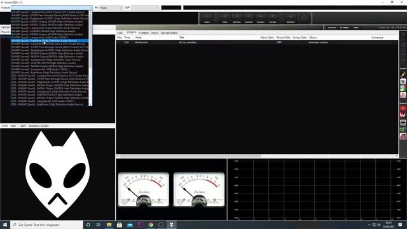The height and width of the screenshot is (229, 407).
Task: Click the power icon in right sidebar
Action: 403,34
